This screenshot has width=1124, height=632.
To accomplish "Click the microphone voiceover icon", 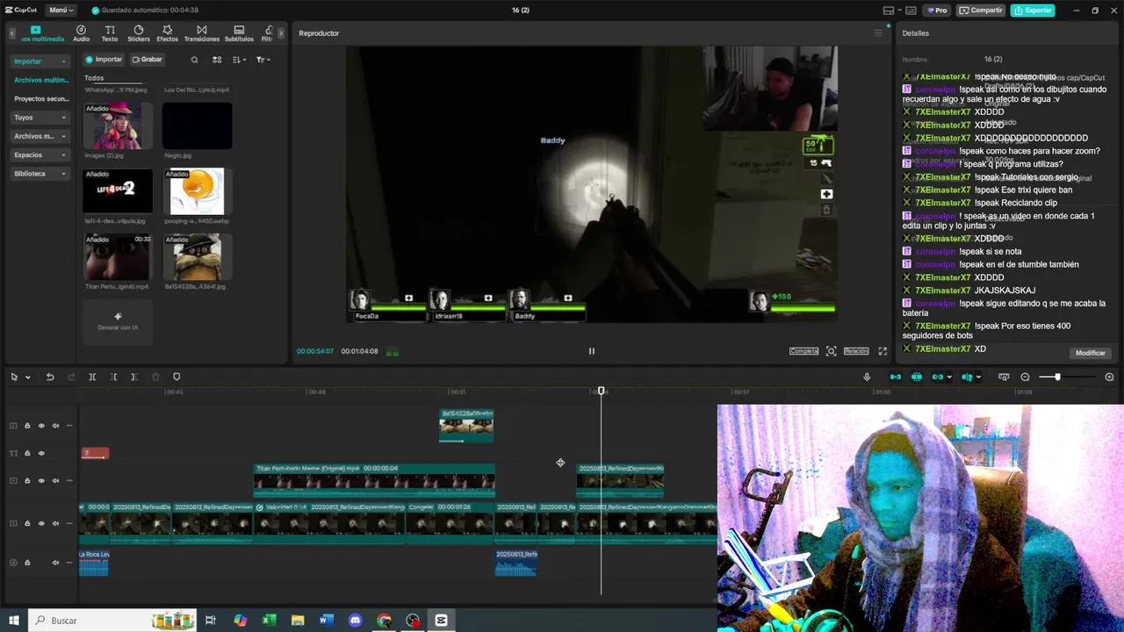I will [x=867, y=377].
